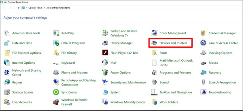
Task: Click the Flash Player red icon
Action: [x=105, y=53]
